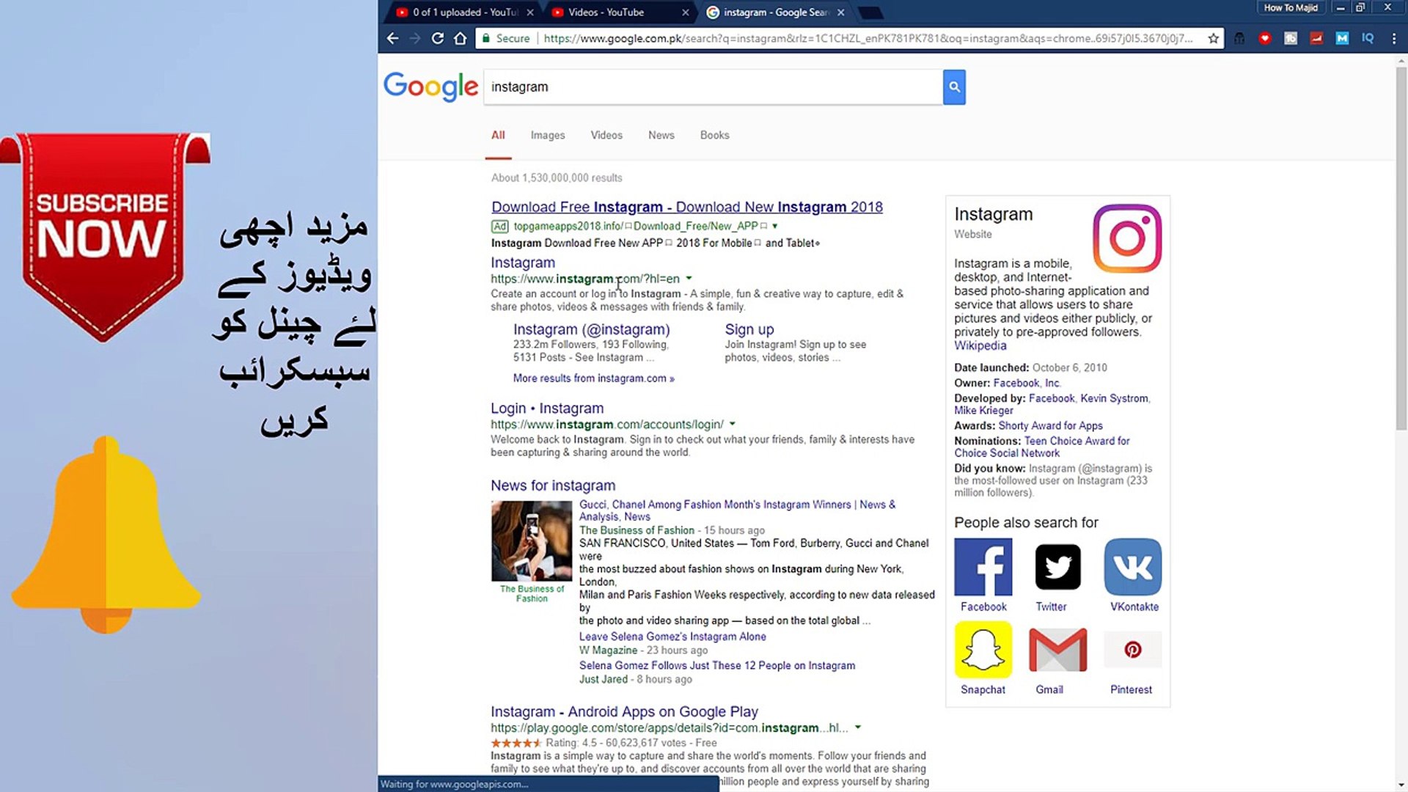The width and height of the screenshot is (1408, 792).
Task: Click the Facebook icon in related searches
Action: click(x=983, y=566)
